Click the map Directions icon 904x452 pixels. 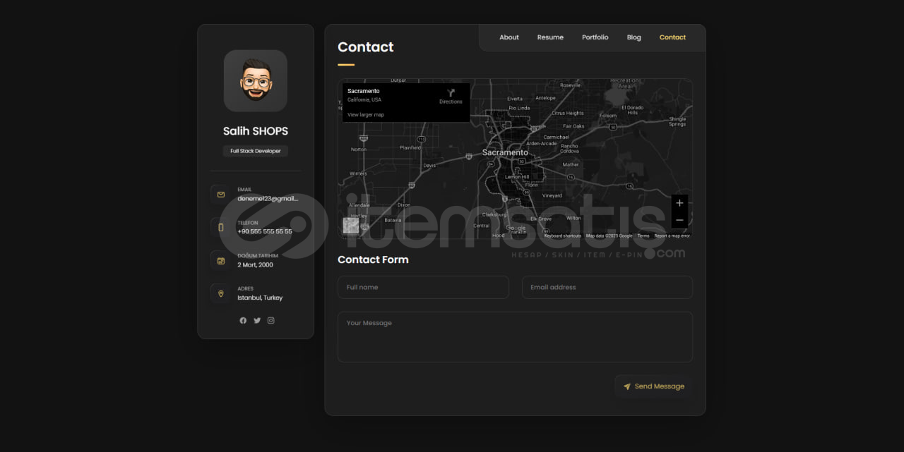click(451, 93)
